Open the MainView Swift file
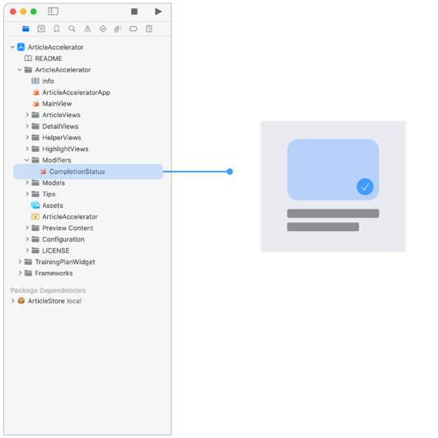This screenshot has width=438, height=438. (57, 104)
